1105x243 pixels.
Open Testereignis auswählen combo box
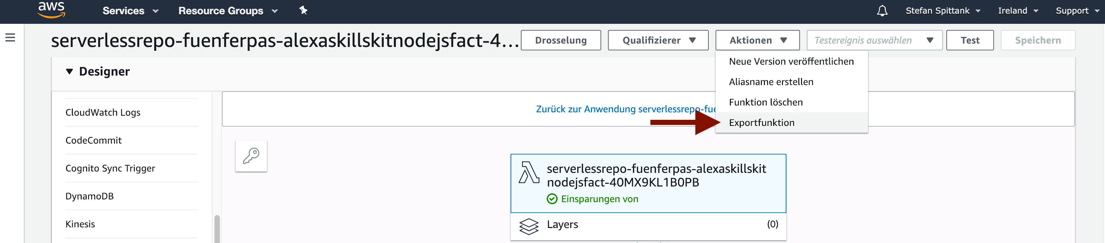(874, 40)
